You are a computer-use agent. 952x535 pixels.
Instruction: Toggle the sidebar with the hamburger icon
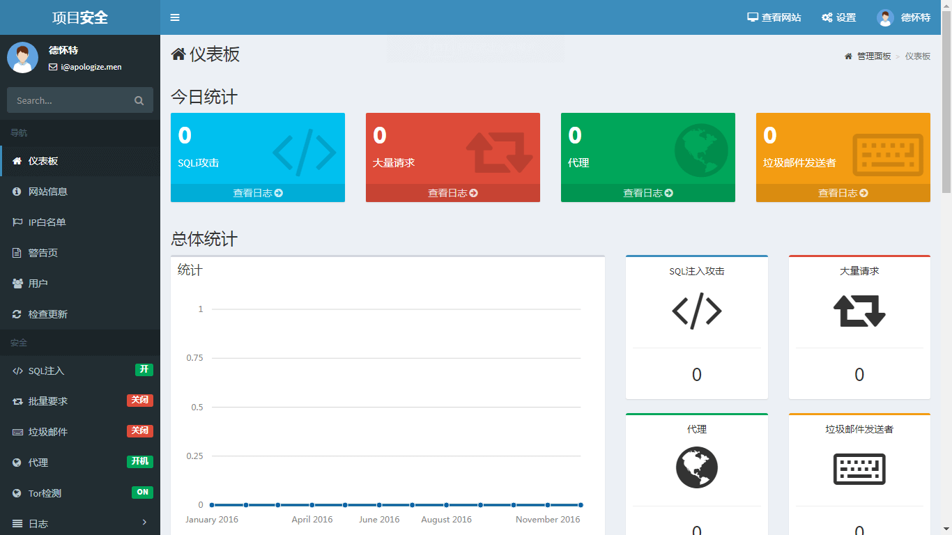coord(175,17)
